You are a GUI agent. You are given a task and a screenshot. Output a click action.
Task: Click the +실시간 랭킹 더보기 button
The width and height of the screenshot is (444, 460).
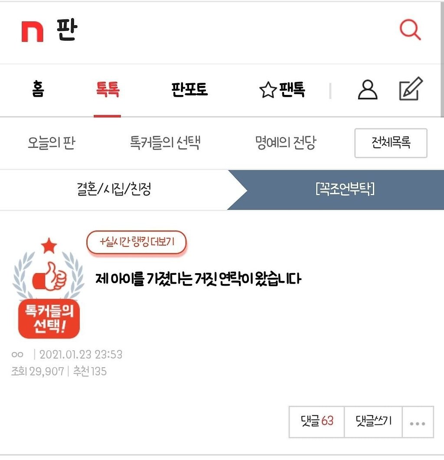click(137, 242)
